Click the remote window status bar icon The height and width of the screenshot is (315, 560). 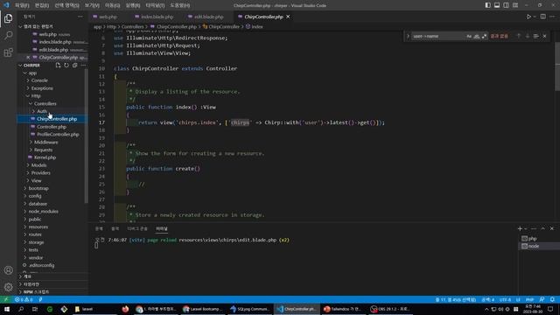point(6,299)
